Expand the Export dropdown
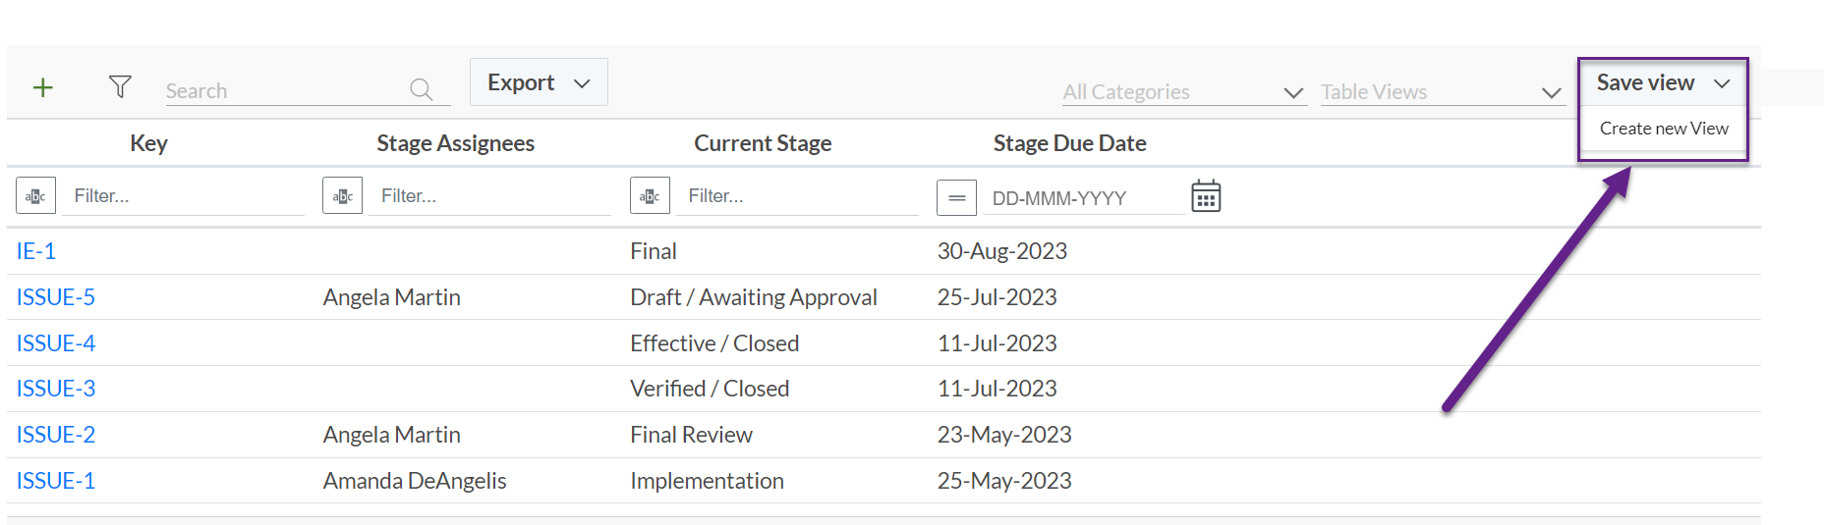The height and width of the screenshot is (525, 1824). (539, 82)
